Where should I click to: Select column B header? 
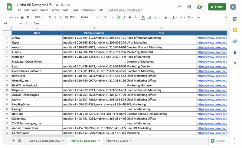(94, 28)
